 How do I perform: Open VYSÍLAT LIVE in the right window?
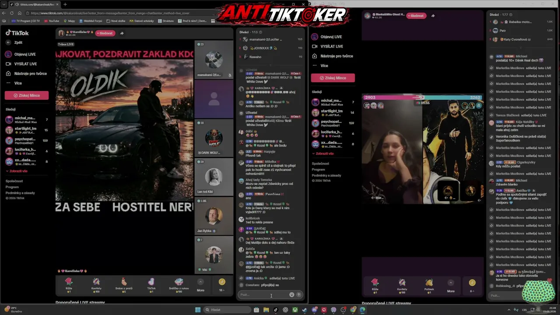(x=327, y=46)
